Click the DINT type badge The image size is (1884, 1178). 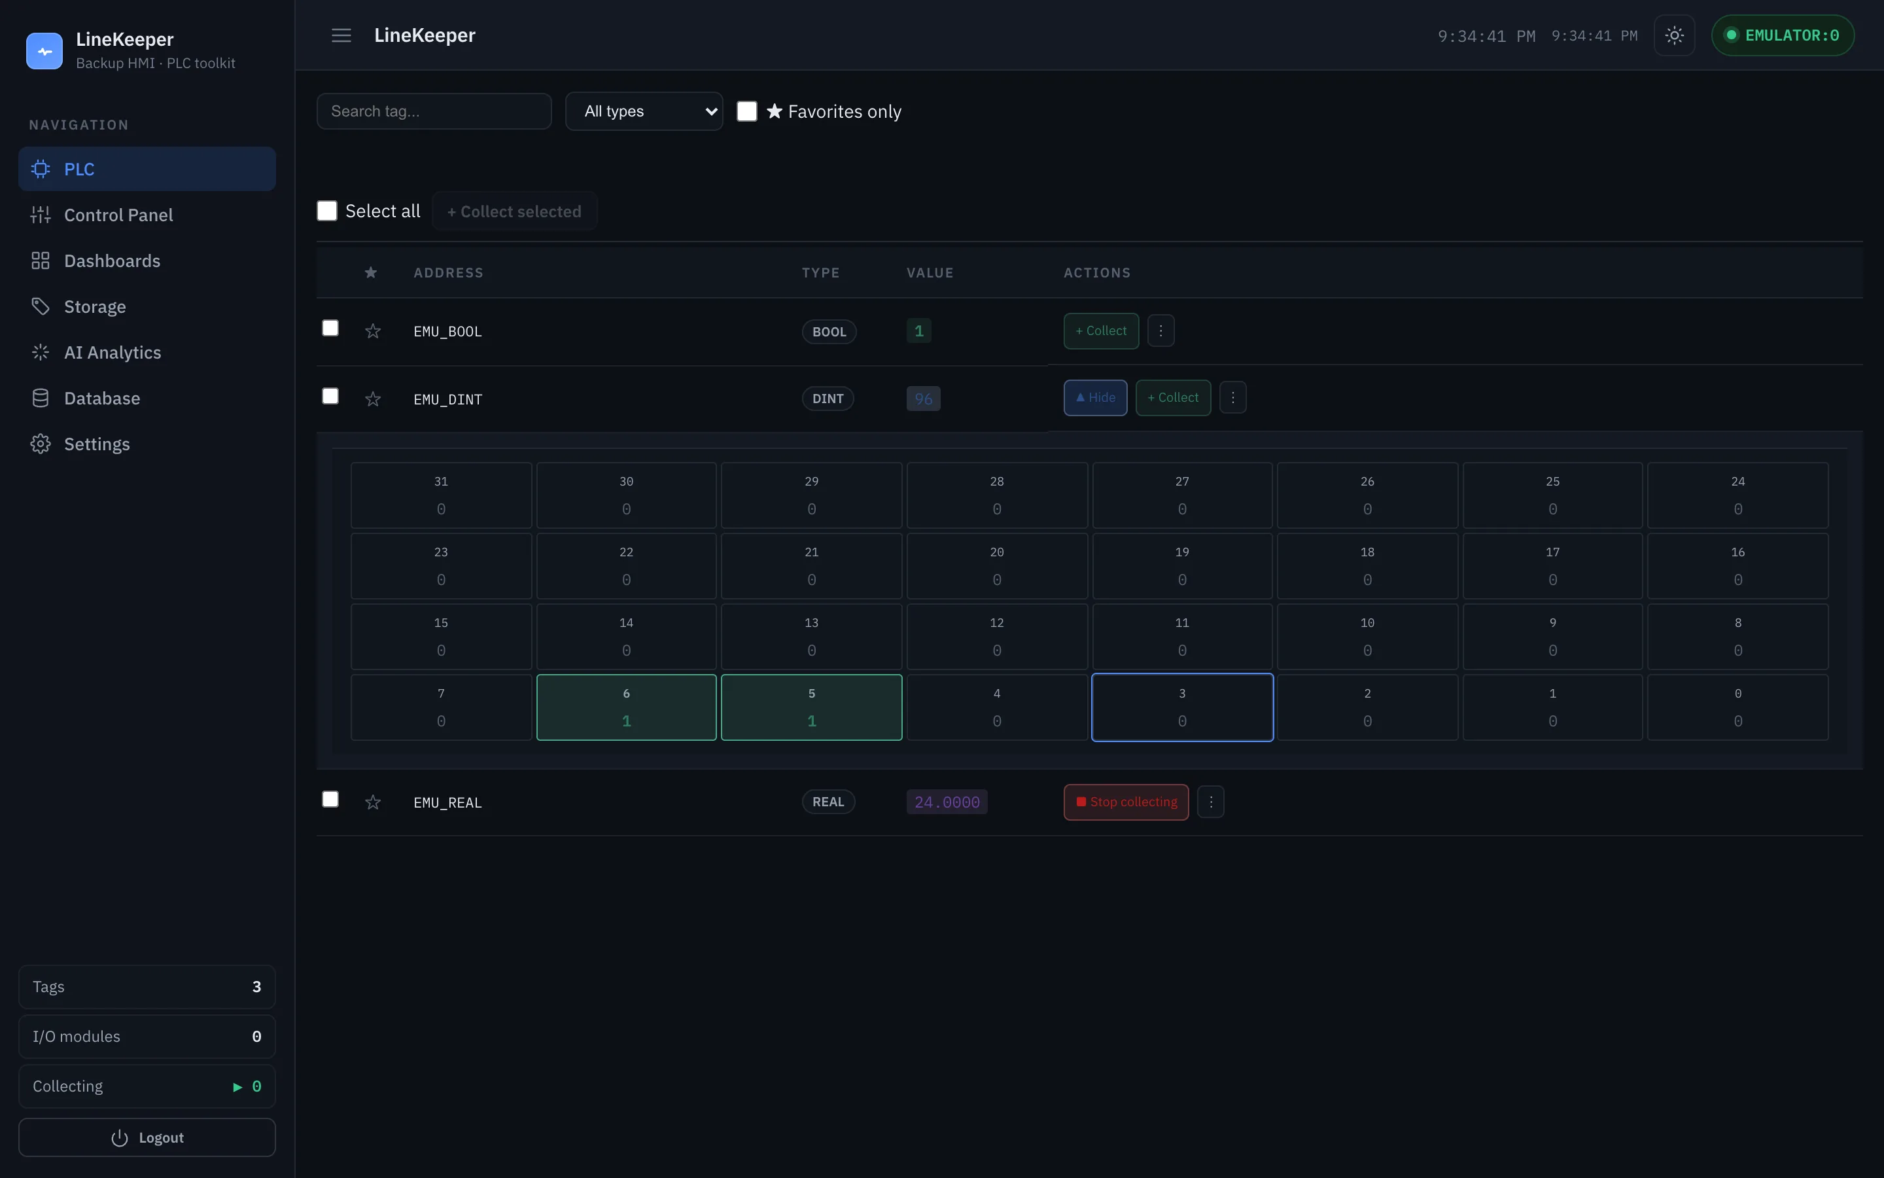[828, 399]
